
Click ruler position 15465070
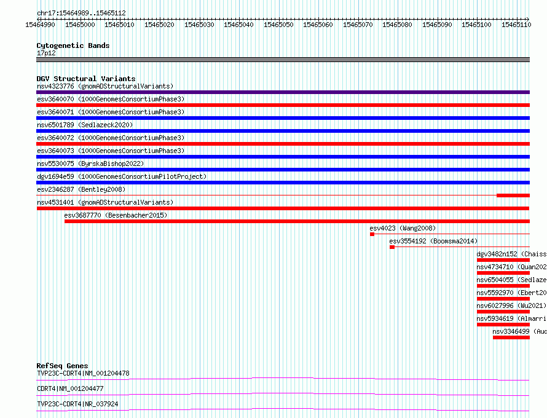point(358,25)
